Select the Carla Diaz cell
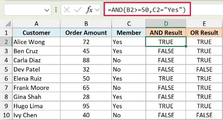Image resolution: width=223 pixels, height=120 pixels. [x=36, y=60]
